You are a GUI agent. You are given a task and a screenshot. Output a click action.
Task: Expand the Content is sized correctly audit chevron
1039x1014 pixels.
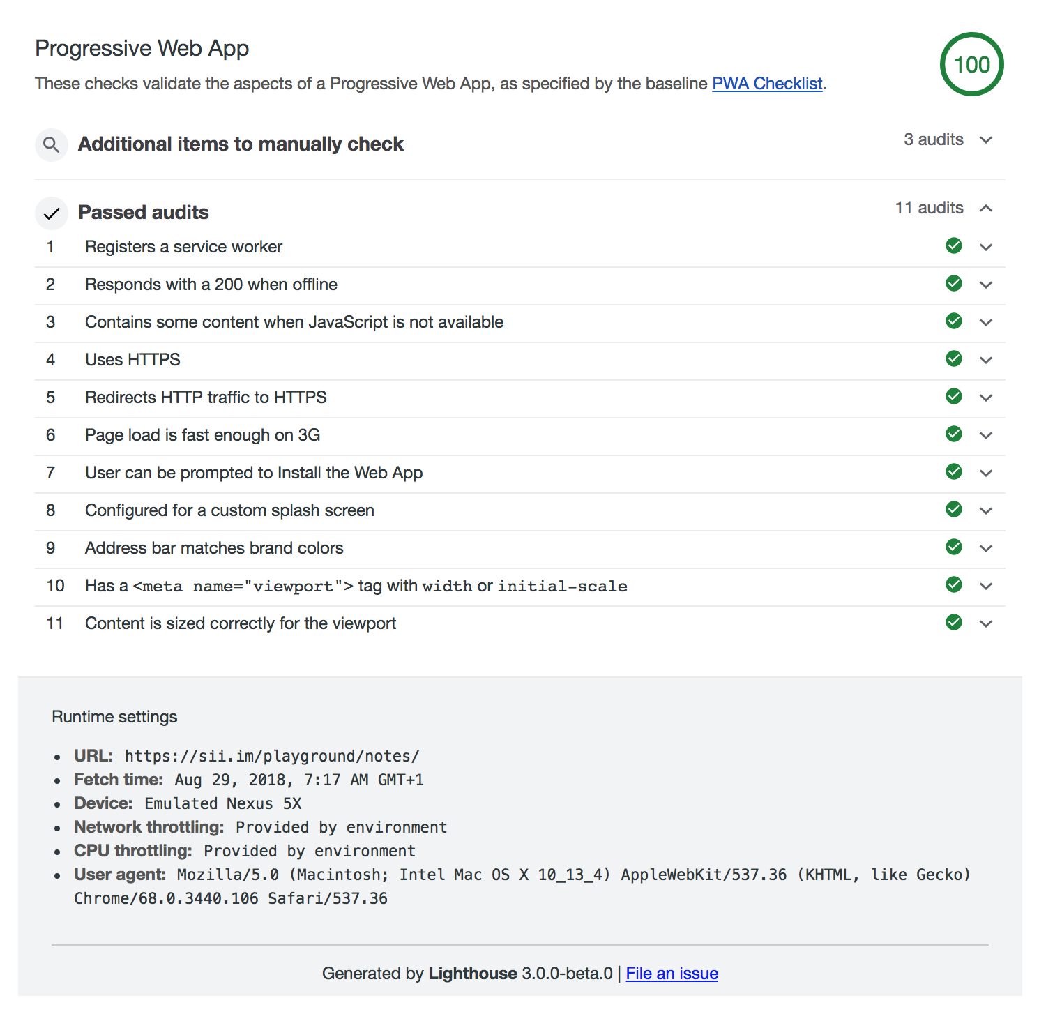click(986, 623)
